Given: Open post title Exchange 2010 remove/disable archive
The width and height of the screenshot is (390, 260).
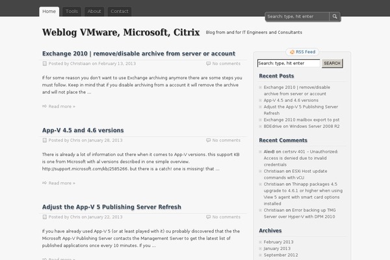Looking at the screenshot, I should [138, 53].
